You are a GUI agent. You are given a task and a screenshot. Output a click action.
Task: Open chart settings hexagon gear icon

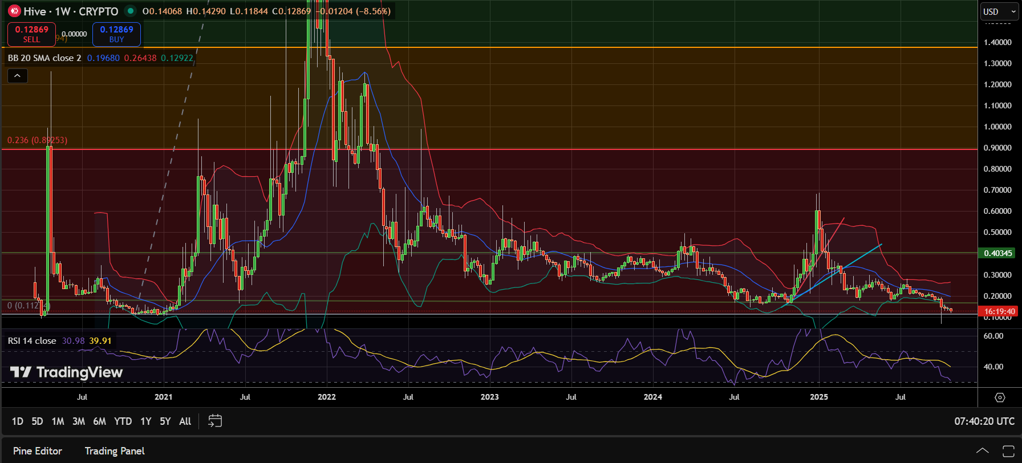pos(1000,397)
